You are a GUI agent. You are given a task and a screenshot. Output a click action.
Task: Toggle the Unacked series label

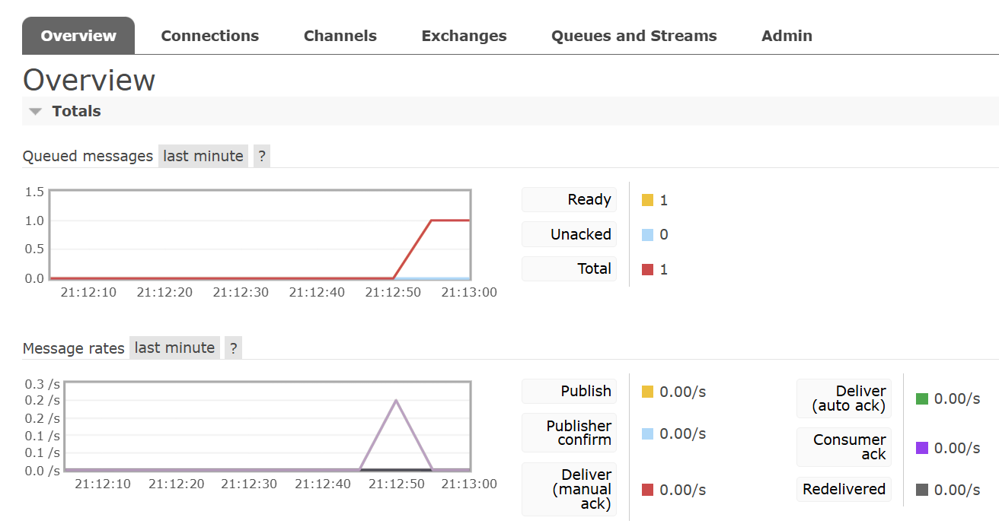[x=569, y=234]
